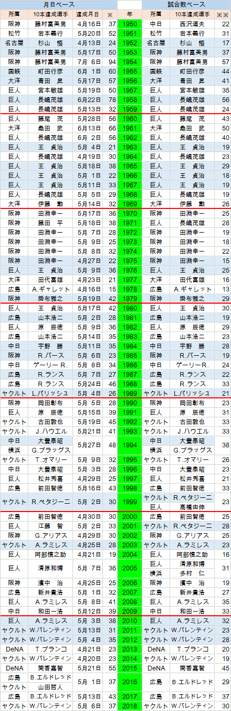Image resolution: width=231 pixels, height=711 pixels.
Task: Click the date 4月23日 in the 1977 row
Action: [89, 280]
